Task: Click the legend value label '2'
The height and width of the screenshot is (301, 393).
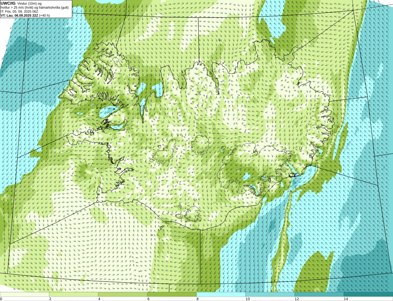Action: pyautogui.click(x=50, y=299)
